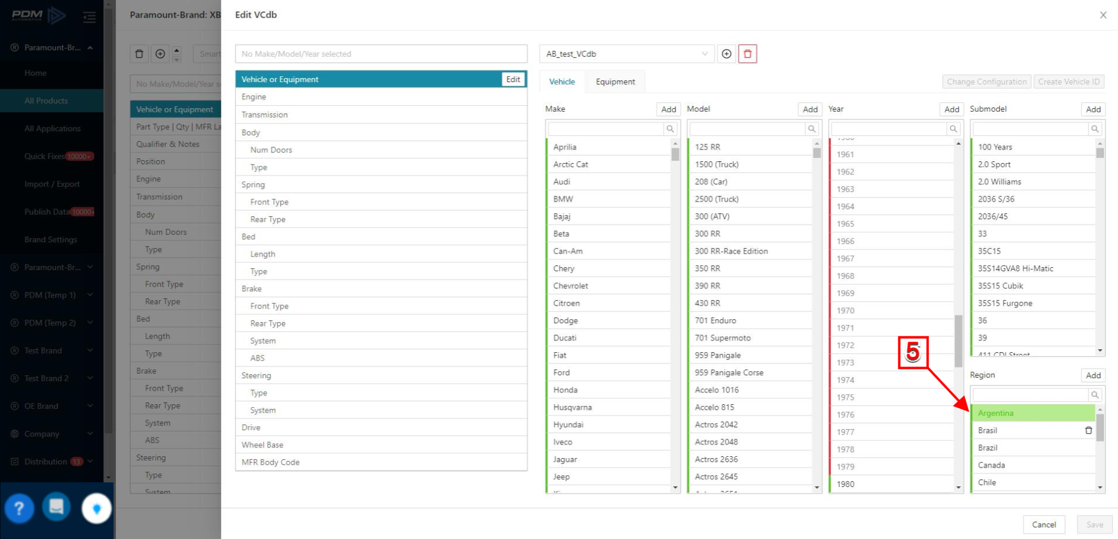Screen dimensions: 1118x539
Task: Click the PDM Automotive logo
Action: 38,15
